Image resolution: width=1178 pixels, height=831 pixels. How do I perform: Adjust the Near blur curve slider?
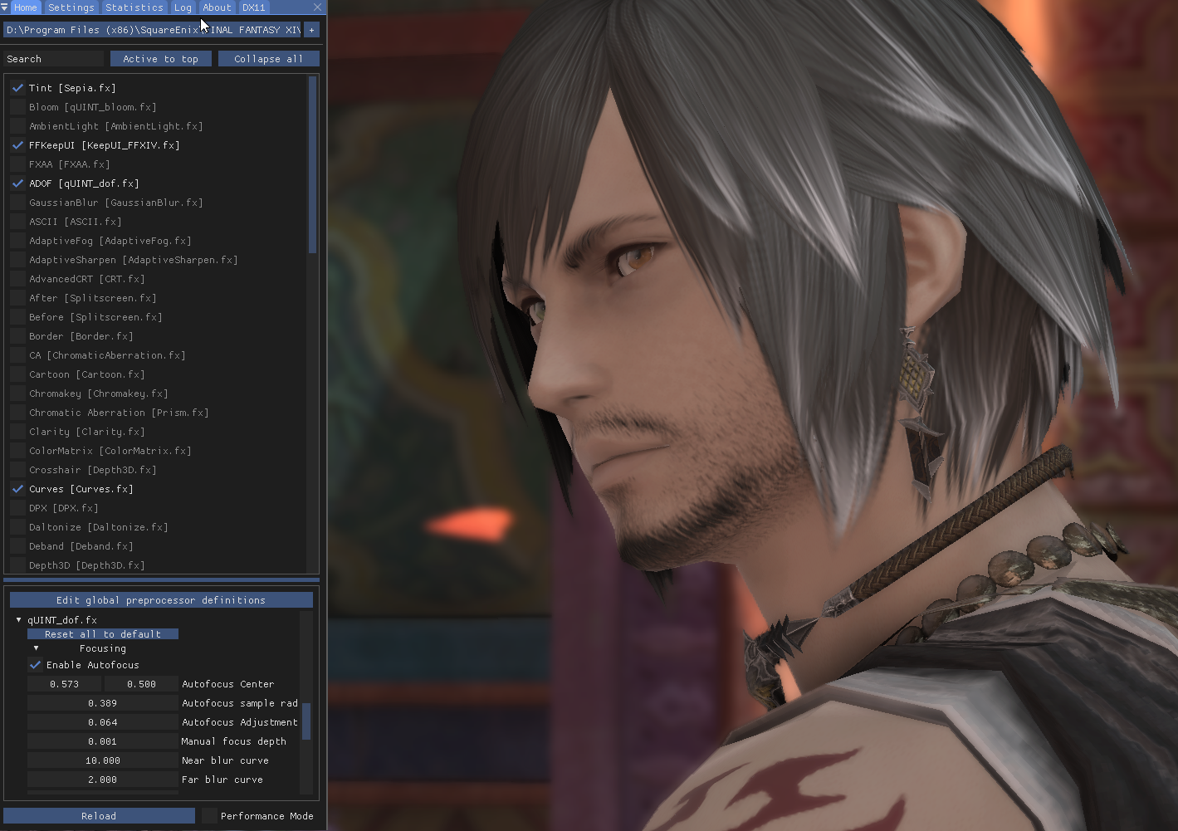tap(103, 760)
